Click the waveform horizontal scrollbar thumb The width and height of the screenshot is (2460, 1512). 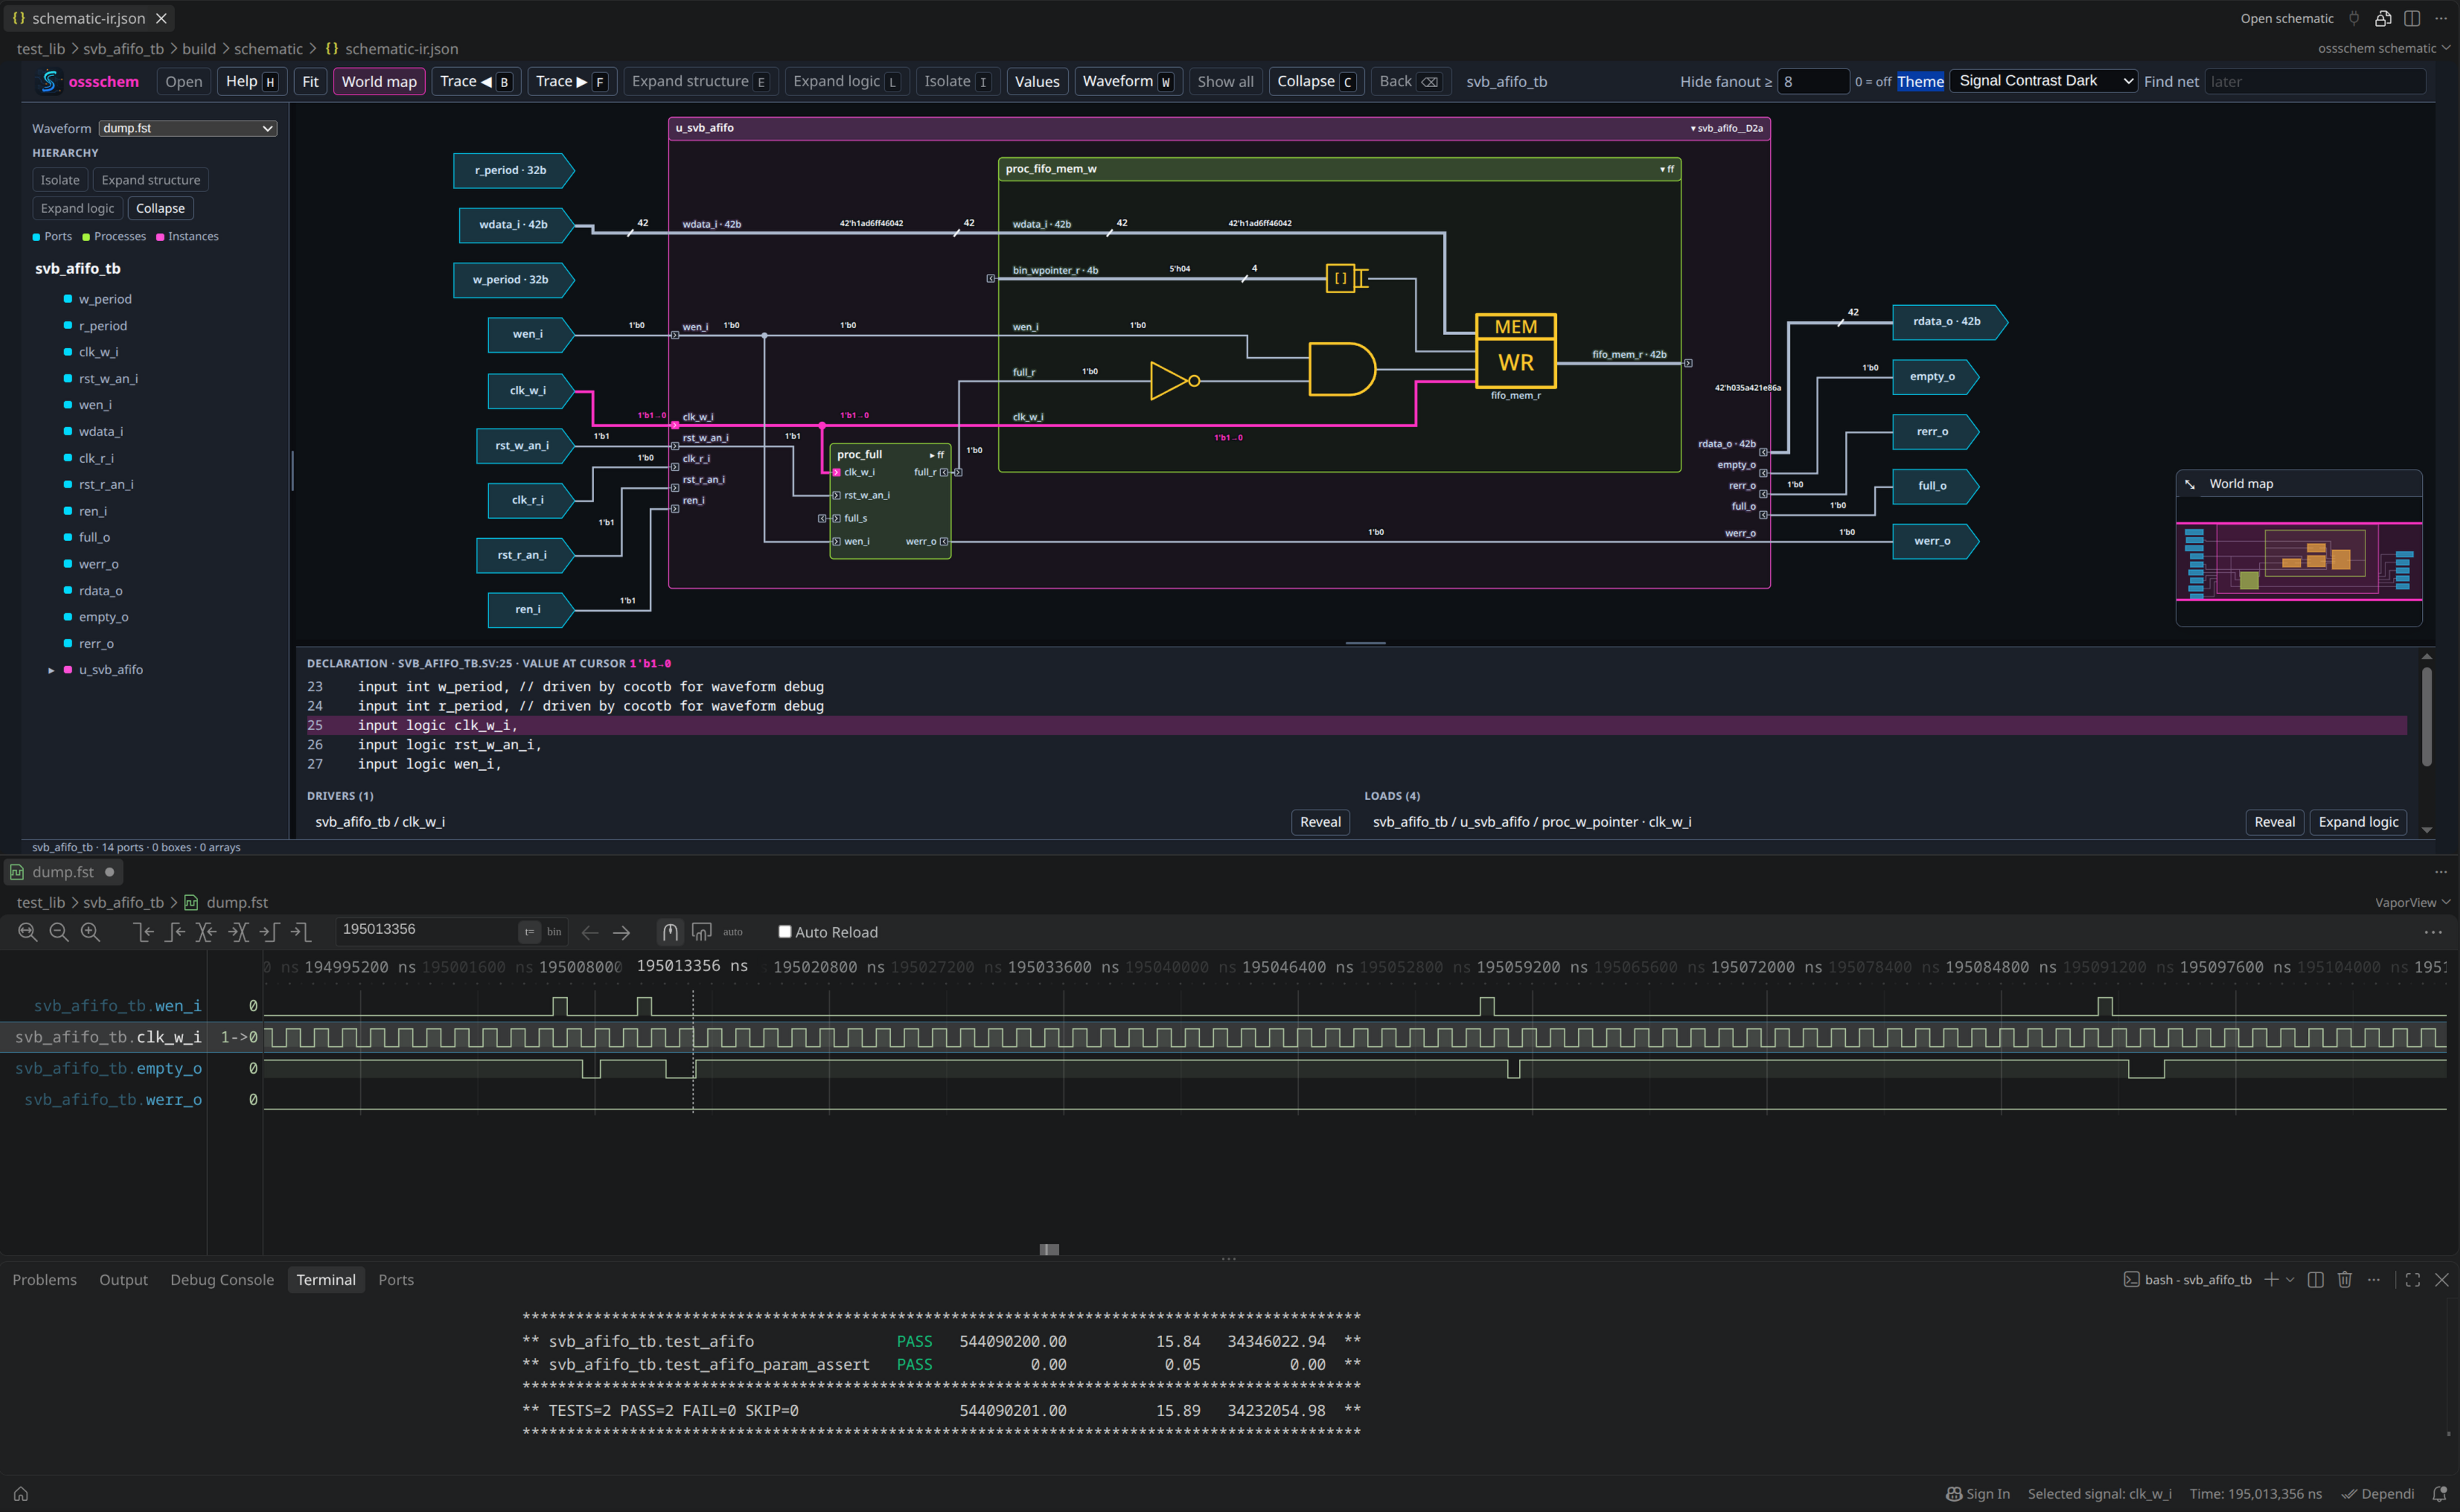click(1049, 1249)
